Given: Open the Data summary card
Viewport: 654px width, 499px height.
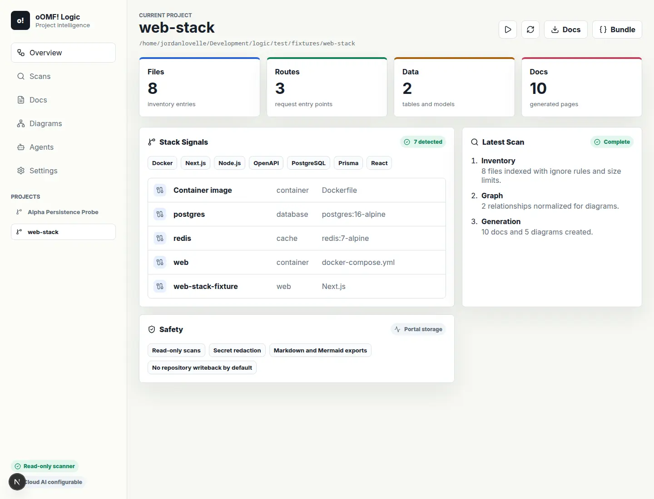Looking at the screenshot, I should click(454, 87).
